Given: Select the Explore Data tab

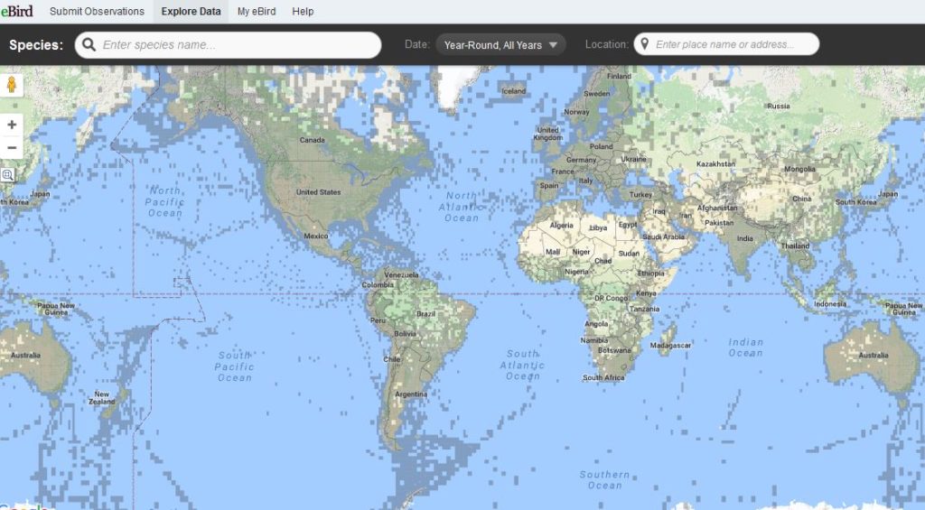Looking at the screenshot, I should [x=191, y=11].
